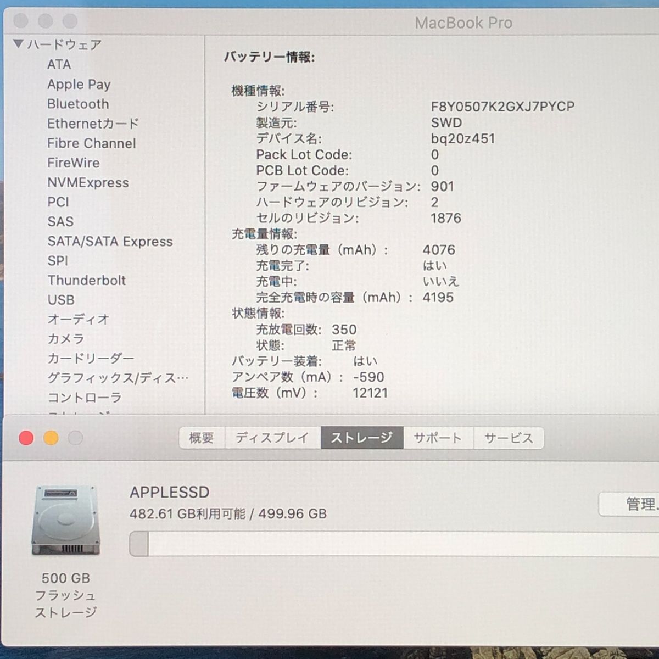The width and height of the screenshot is (659, 659).
Task: Click the 充電量情報 section label
Action: click(x=264, y=234)
